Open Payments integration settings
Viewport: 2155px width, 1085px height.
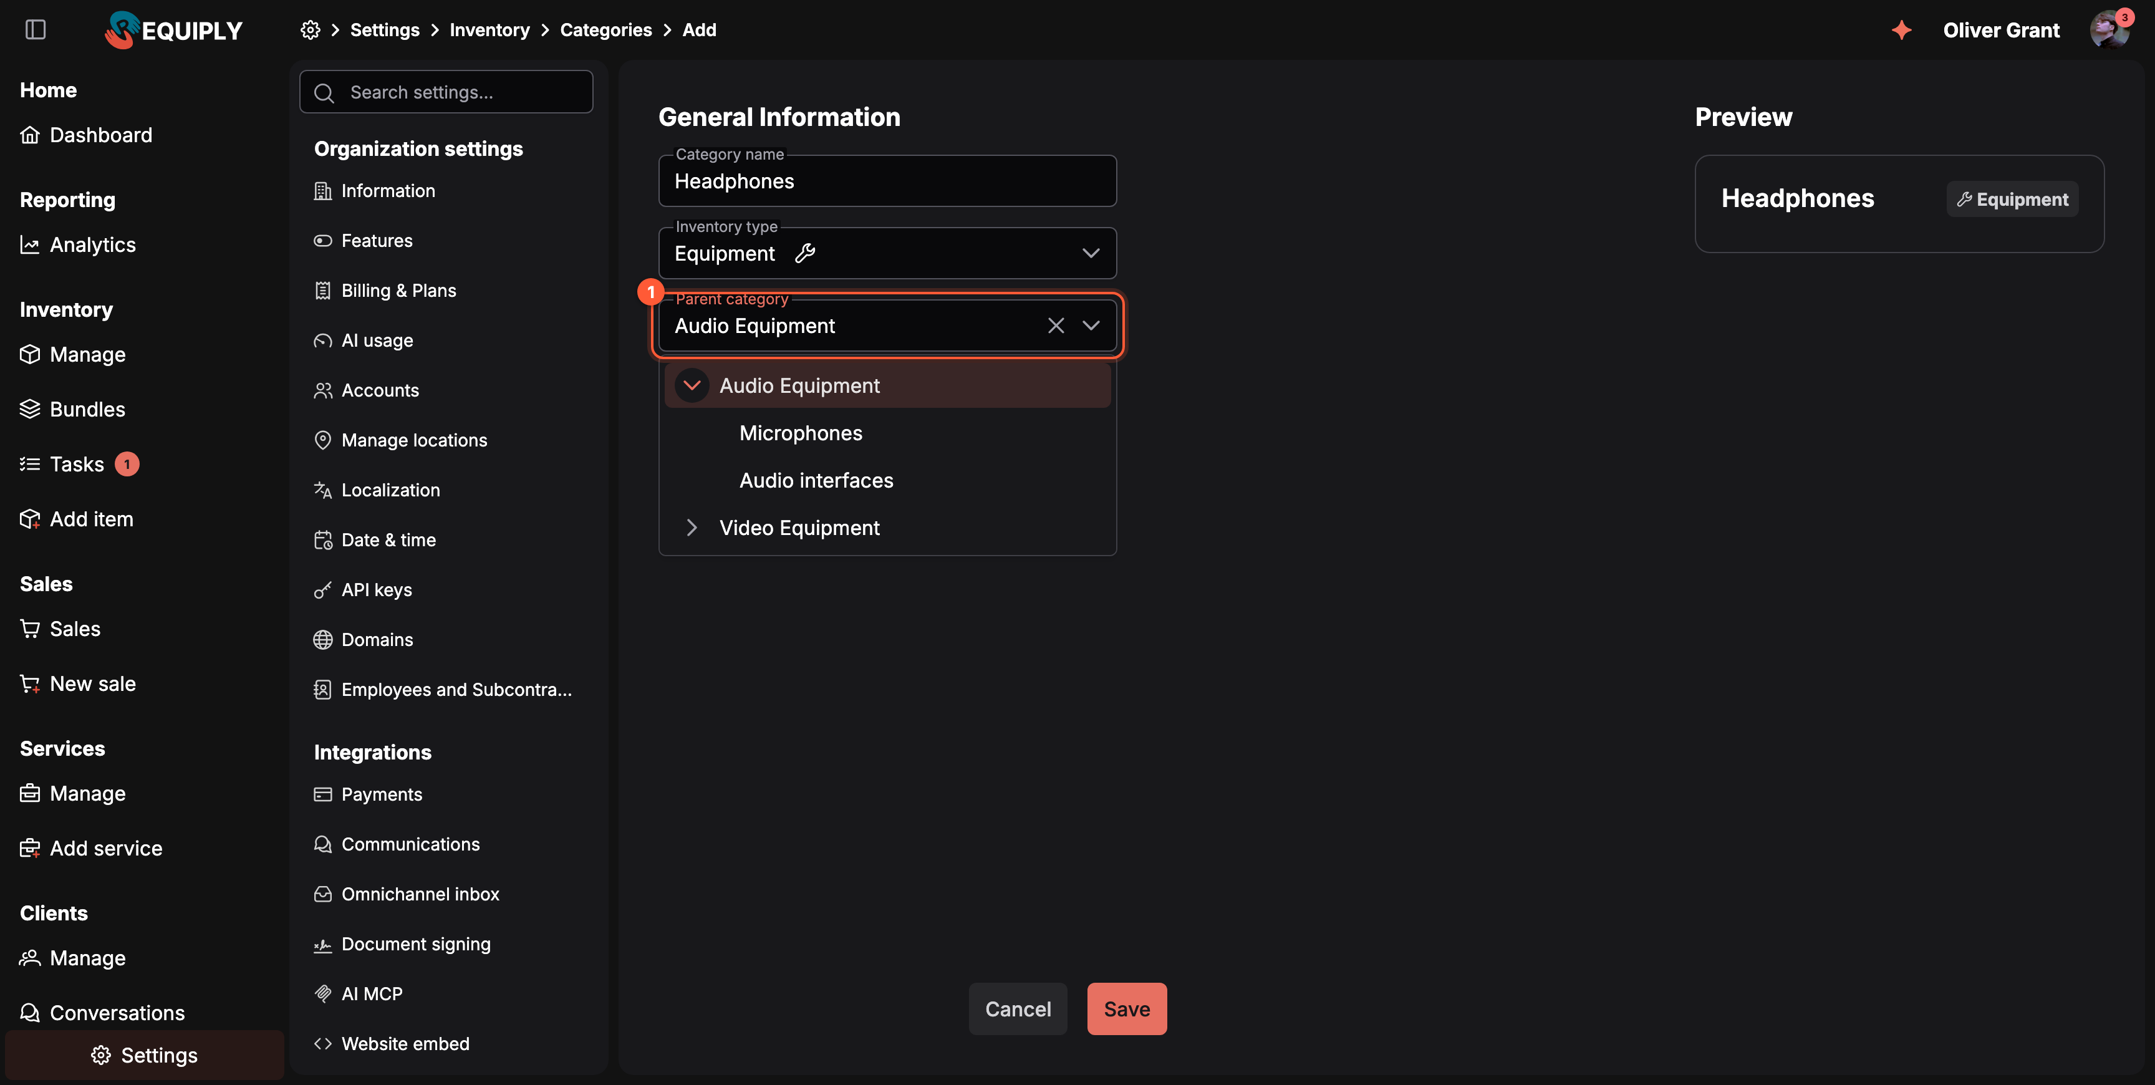point(368,794)
